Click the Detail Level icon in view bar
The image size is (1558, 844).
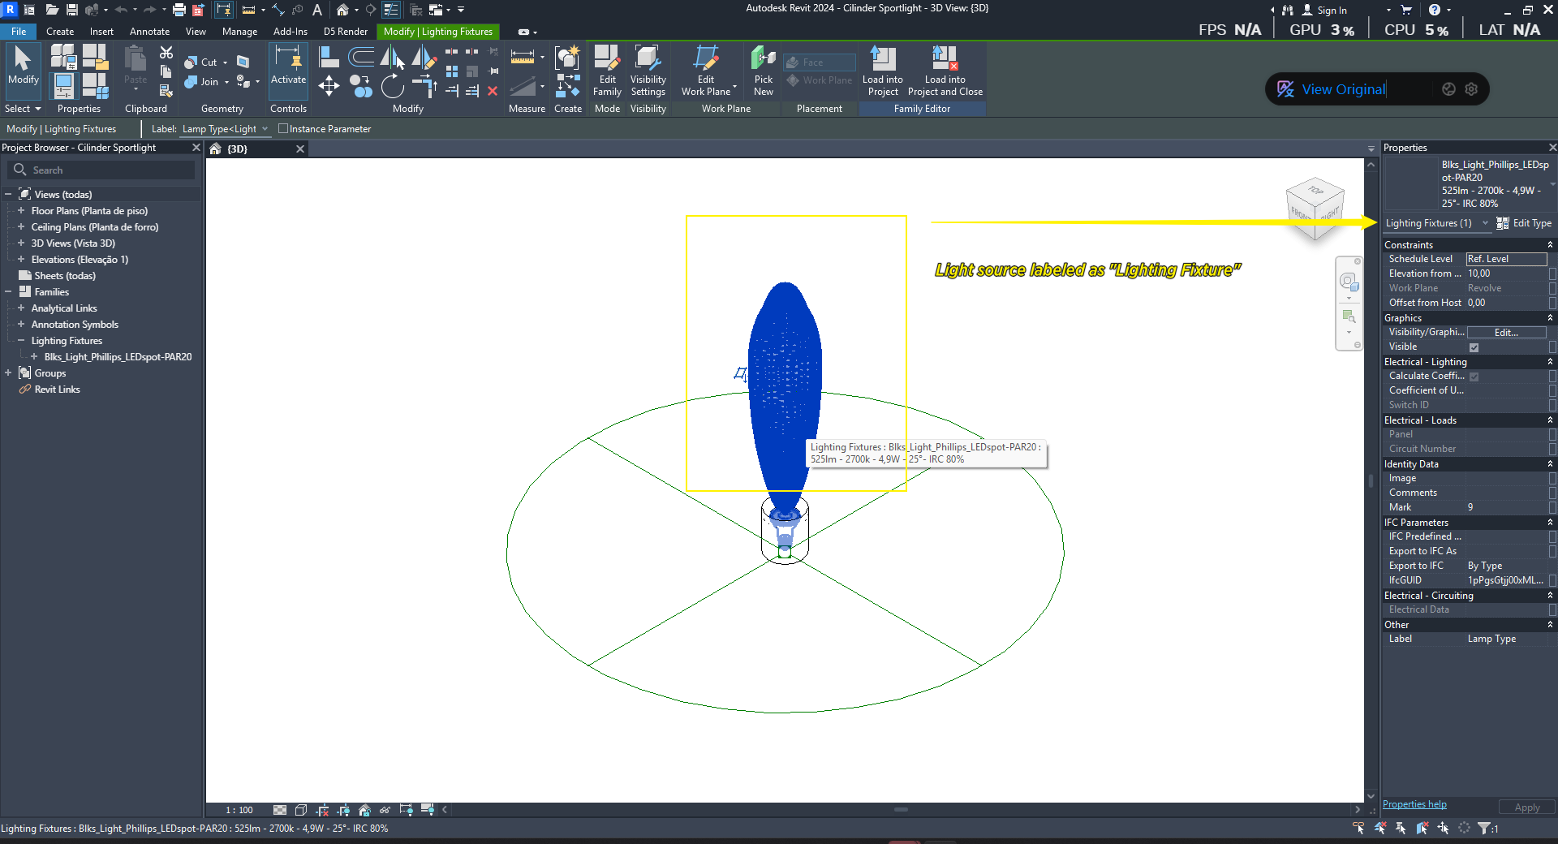[280, 810]
